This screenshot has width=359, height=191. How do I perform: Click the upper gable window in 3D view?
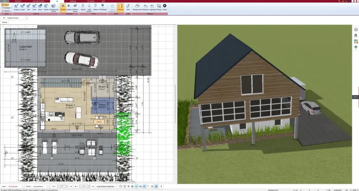(252, 84)
